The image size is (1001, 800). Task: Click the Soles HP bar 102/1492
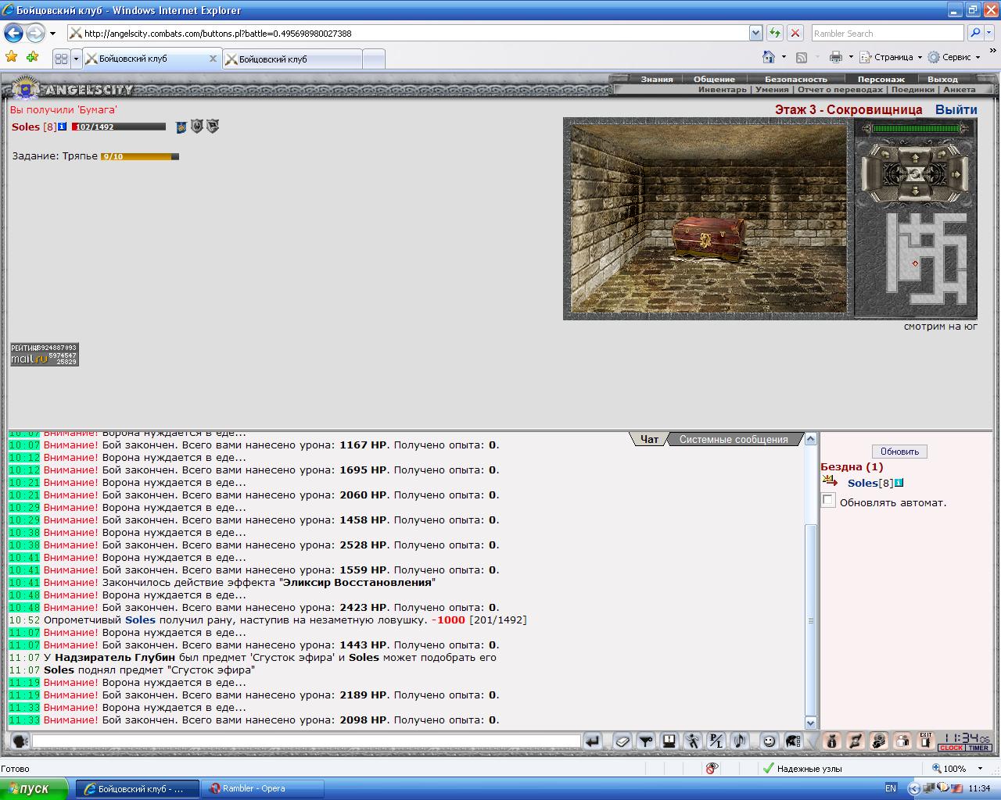tap(118, 127)
